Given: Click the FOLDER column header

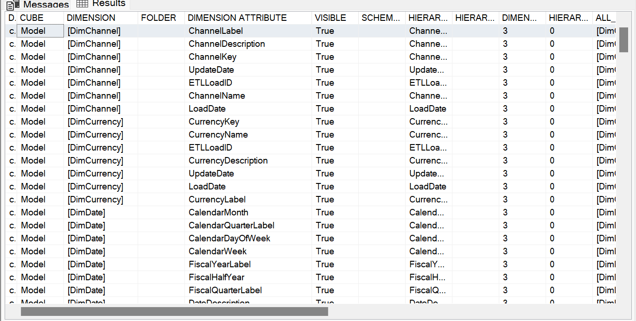Looking at the screenshot, I should [161, 18].
